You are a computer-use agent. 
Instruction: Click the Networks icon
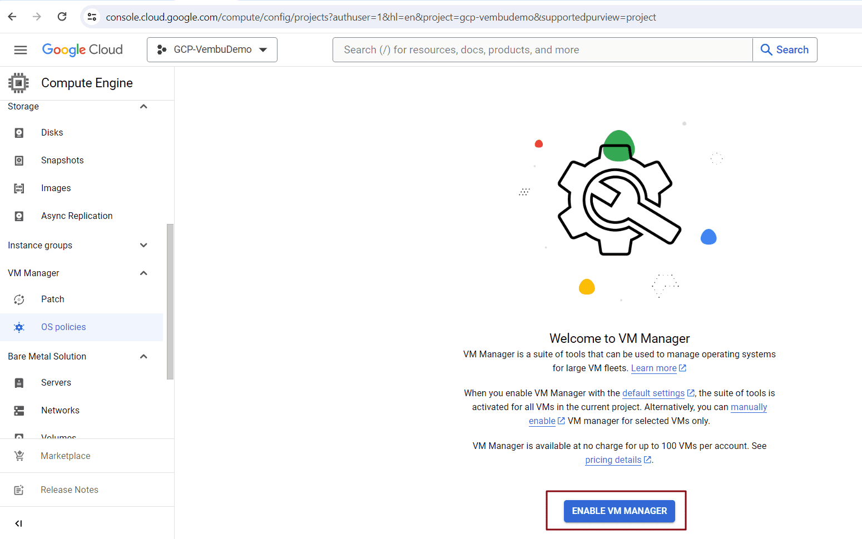coord(19,411)
